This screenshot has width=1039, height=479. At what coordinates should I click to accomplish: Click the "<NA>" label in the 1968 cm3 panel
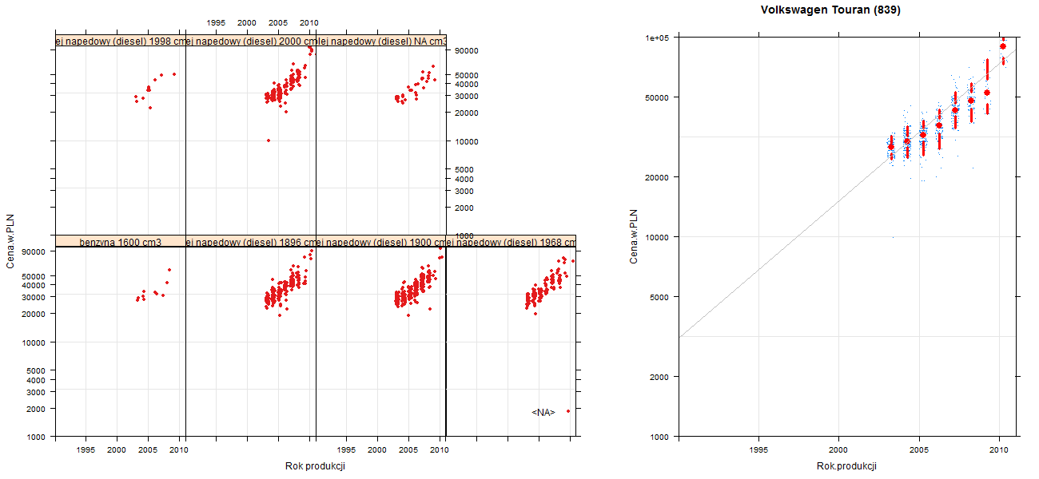coord(543,412)
